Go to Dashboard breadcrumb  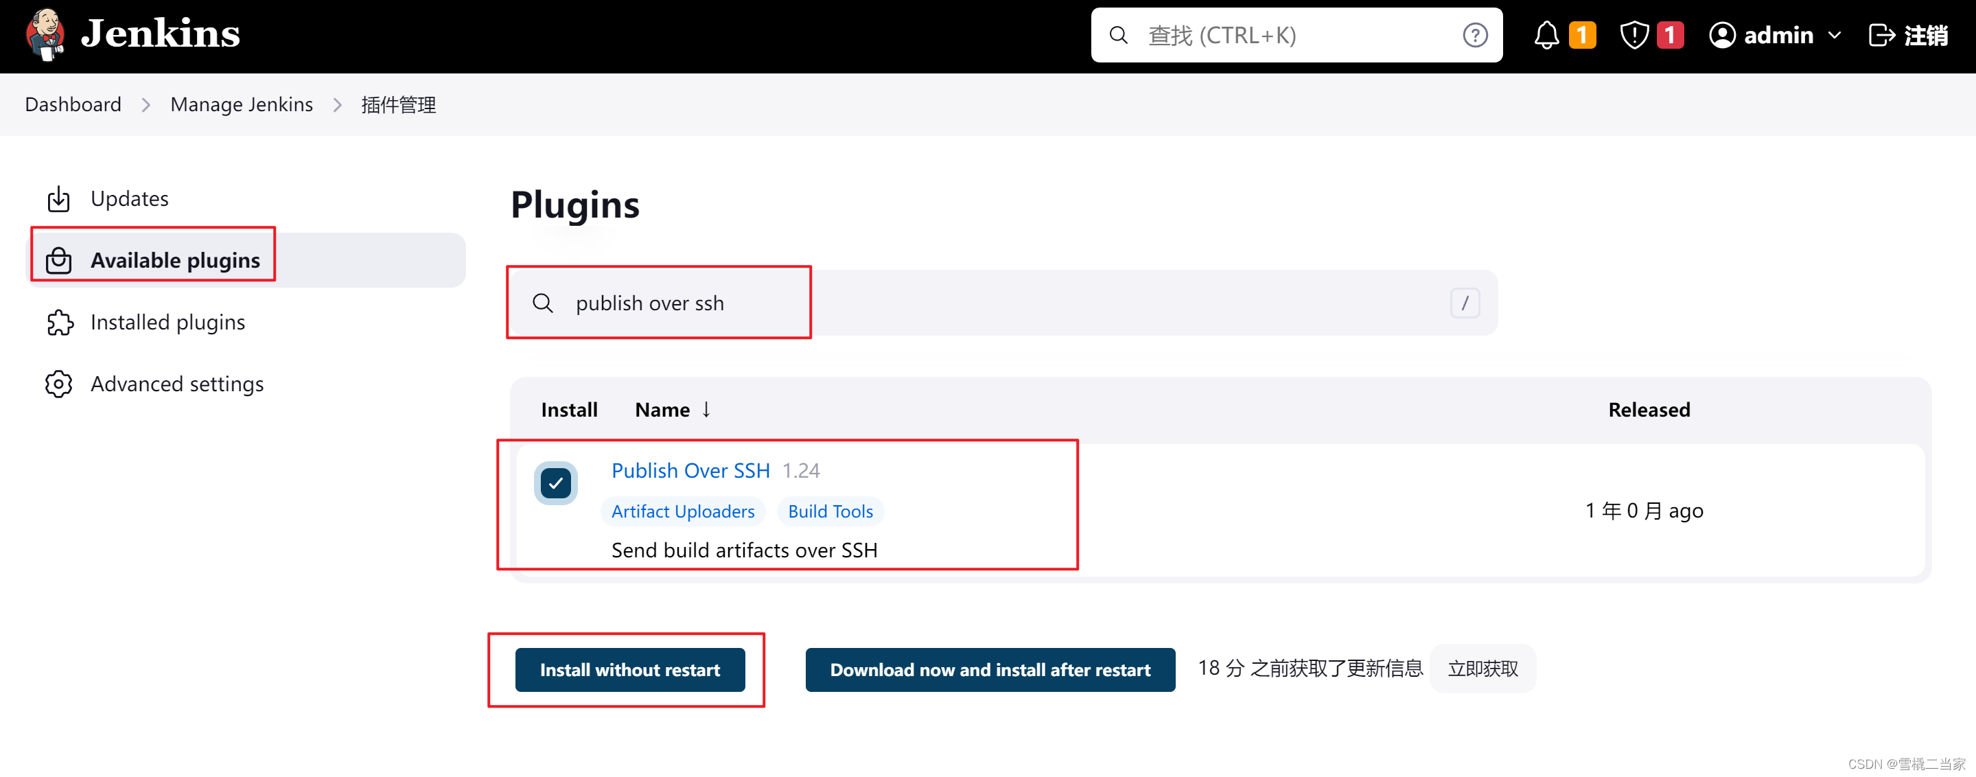(x=73, y=104)
